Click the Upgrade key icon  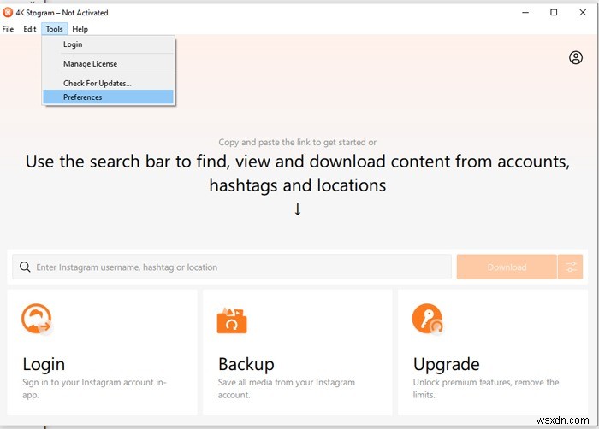click(x=427, y=319)
